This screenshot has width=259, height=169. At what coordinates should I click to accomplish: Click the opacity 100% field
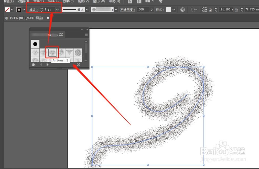coord(143,9)
